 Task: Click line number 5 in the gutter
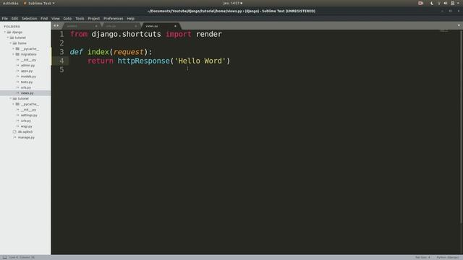point(61,69)
